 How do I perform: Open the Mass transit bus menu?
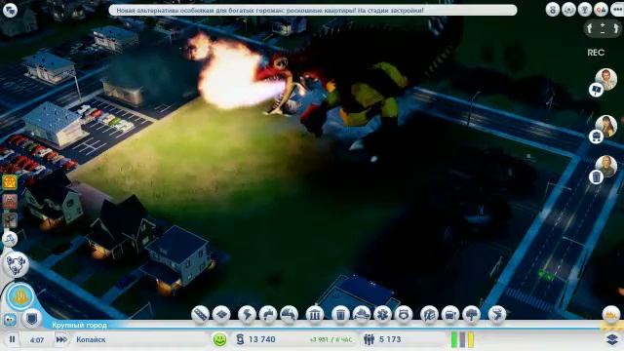(x=450, y=314)
